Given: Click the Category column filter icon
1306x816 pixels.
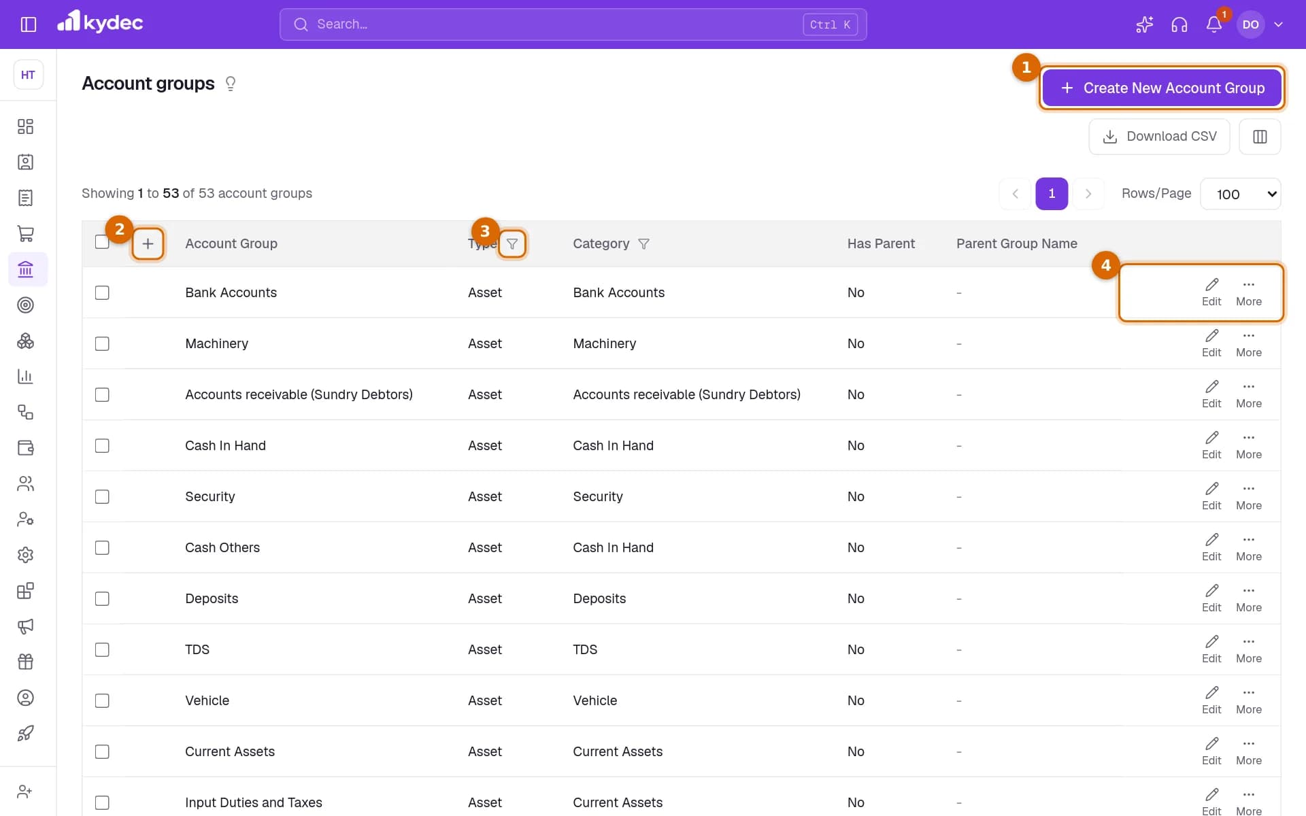Looking at the screenshot, I should tap(643, 243).
